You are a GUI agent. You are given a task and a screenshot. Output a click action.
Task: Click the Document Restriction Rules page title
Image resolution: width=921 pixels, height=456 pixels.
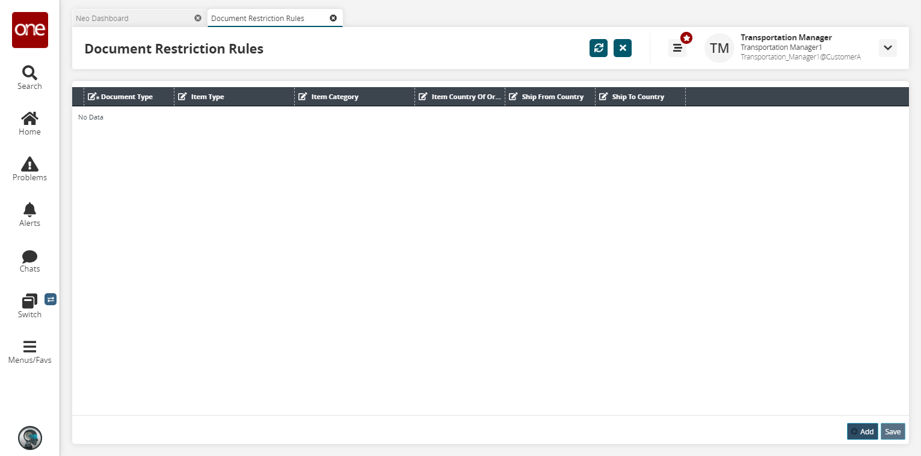174,49
